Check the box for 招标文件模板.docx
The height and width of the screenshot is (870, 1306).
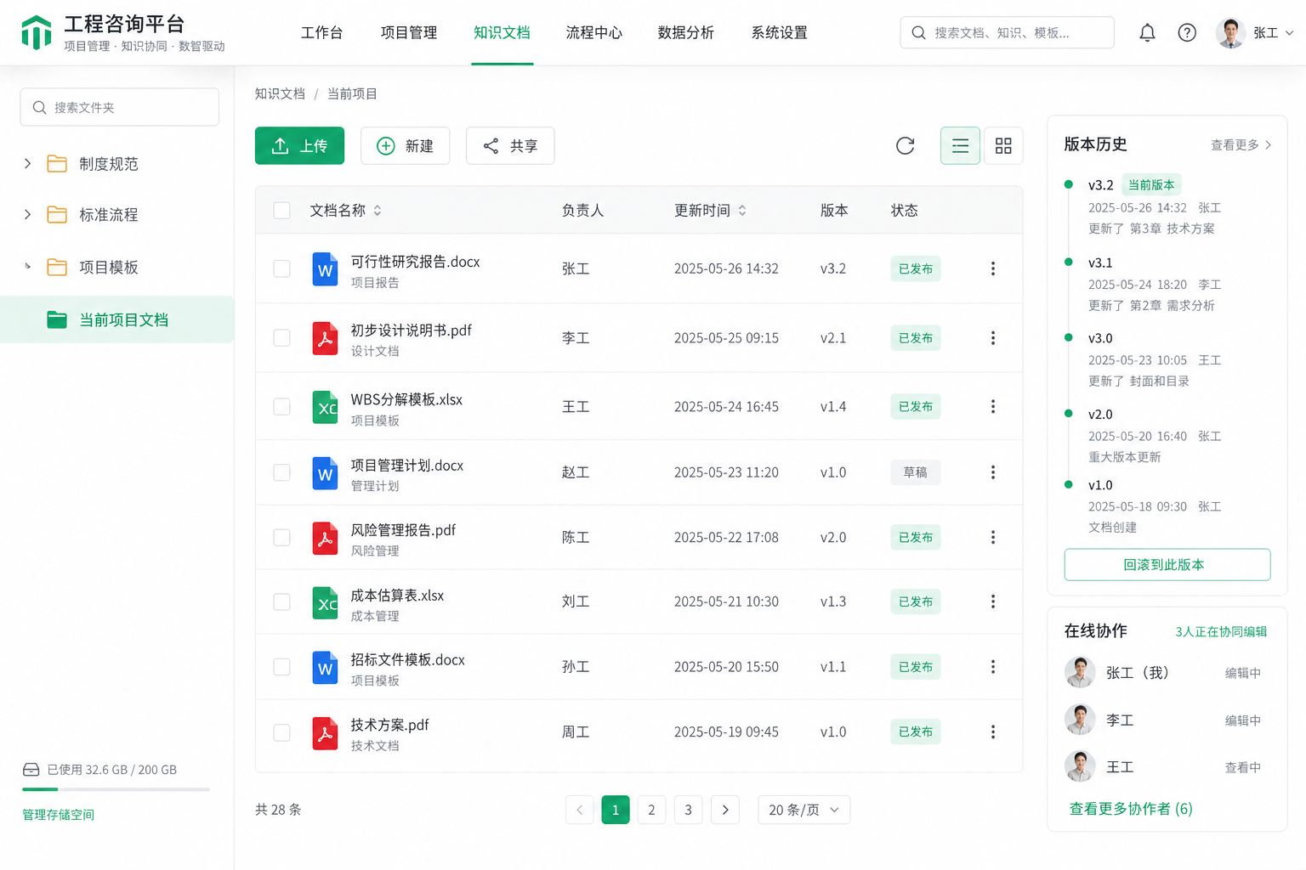(281, 667)
